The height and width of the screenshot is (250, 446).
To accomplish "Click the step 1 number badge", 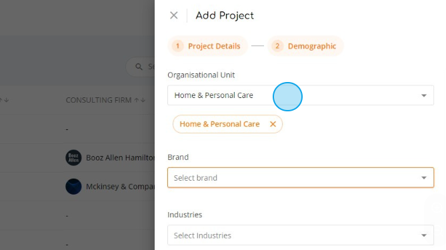I will click(177, 46).
